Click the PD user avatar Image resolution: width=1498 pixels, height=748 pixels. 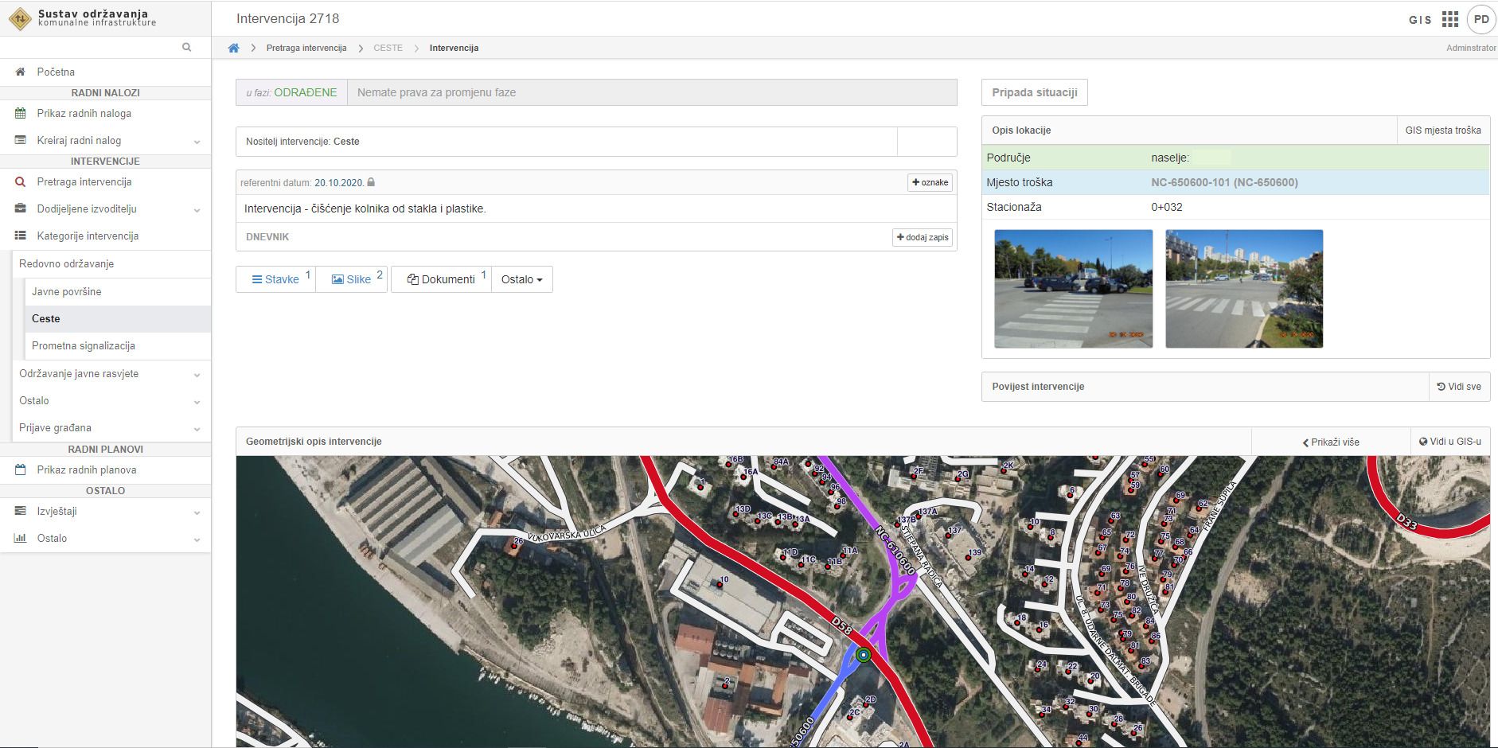[1481, 19]
